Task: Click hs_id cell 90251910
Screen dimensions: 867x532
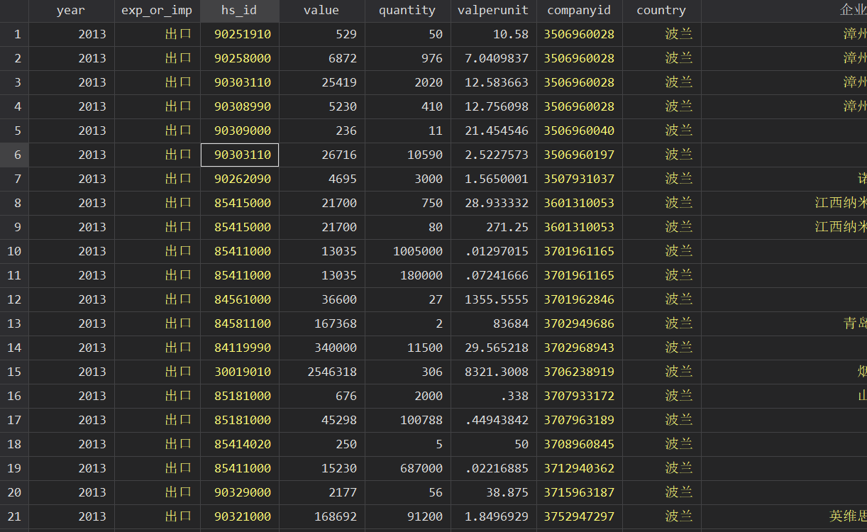Action: [x=243, y=34]
